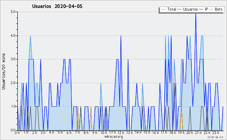Click the 5.0 y-axis label
Viewport: 227px width, 140px height.
point(13,12)
